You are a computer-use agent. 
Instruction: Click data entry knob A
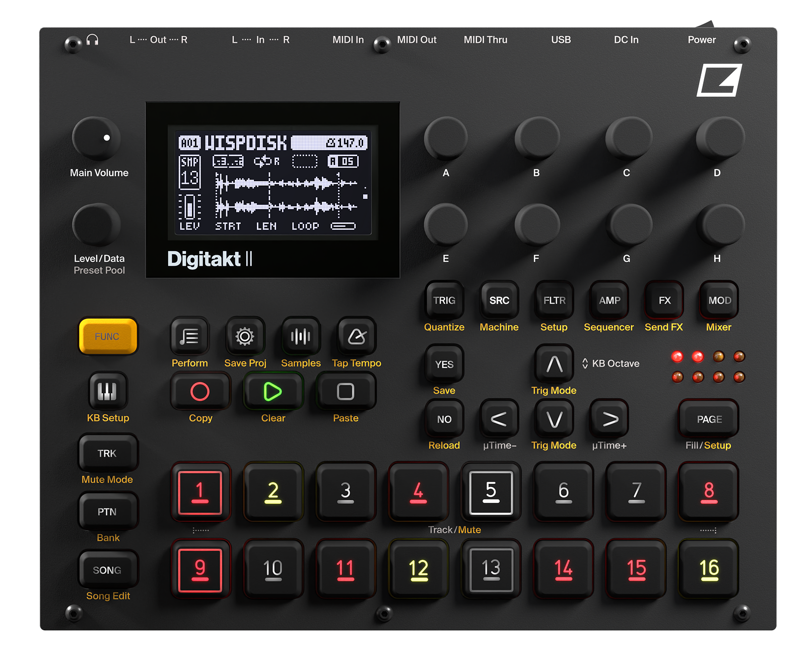click(x=446, y=138)
